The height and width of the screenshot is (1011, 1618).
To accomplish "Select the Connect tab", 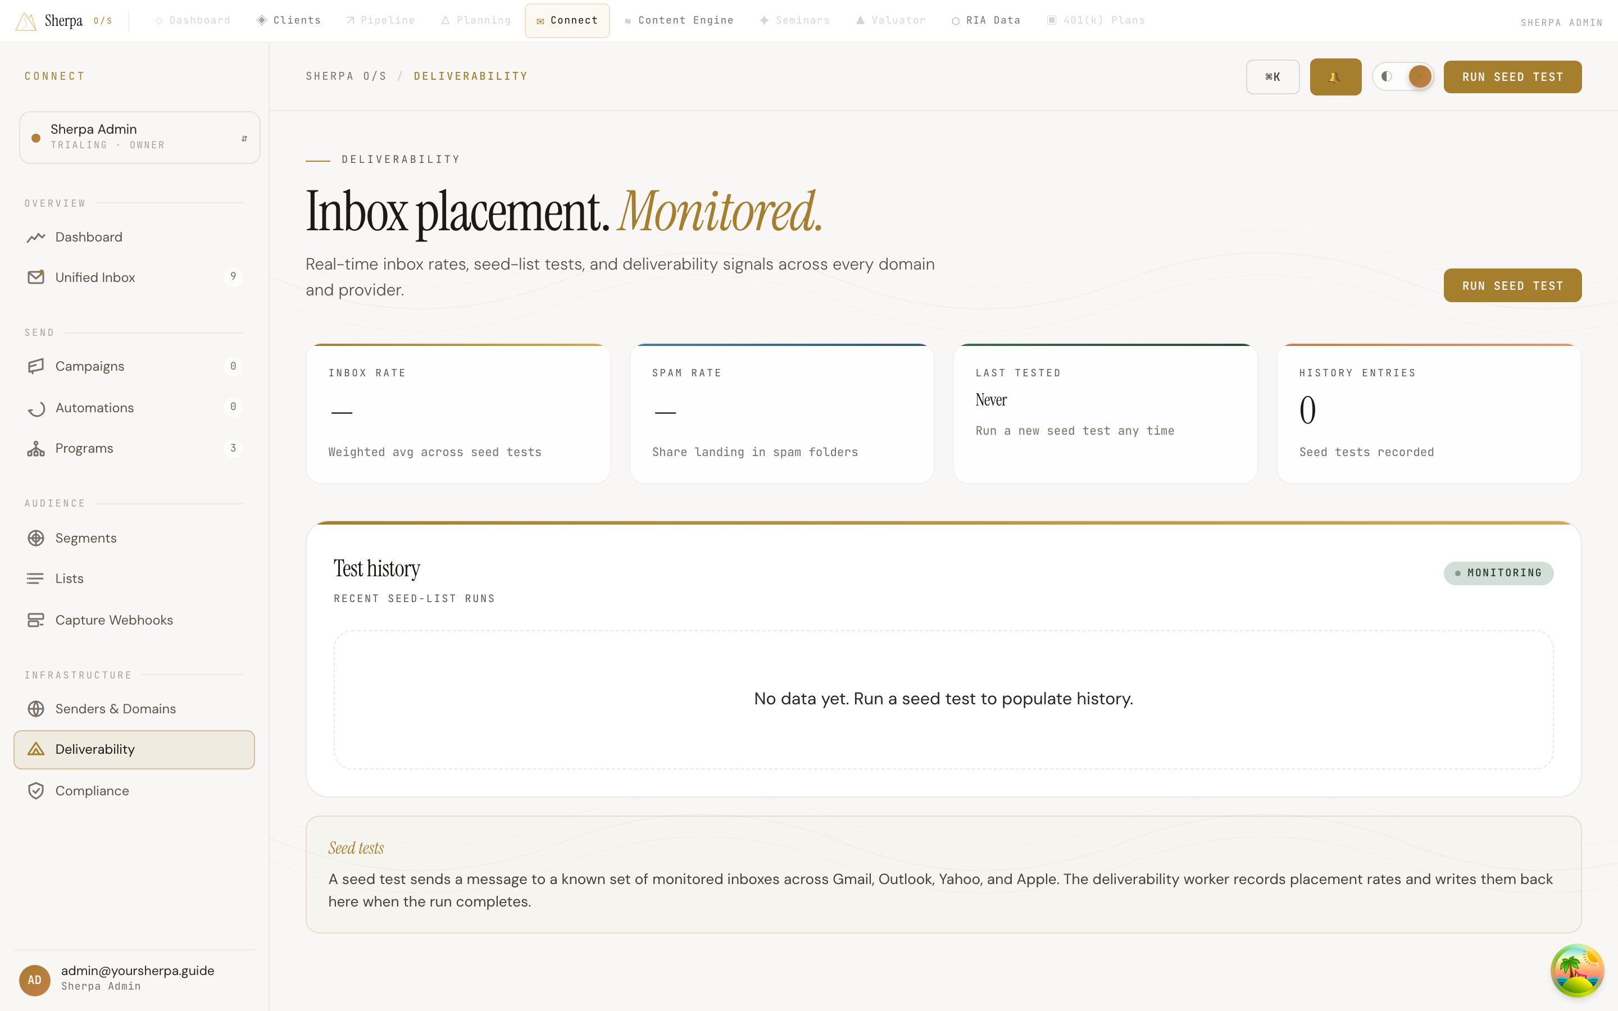I will tap(567, 20).
